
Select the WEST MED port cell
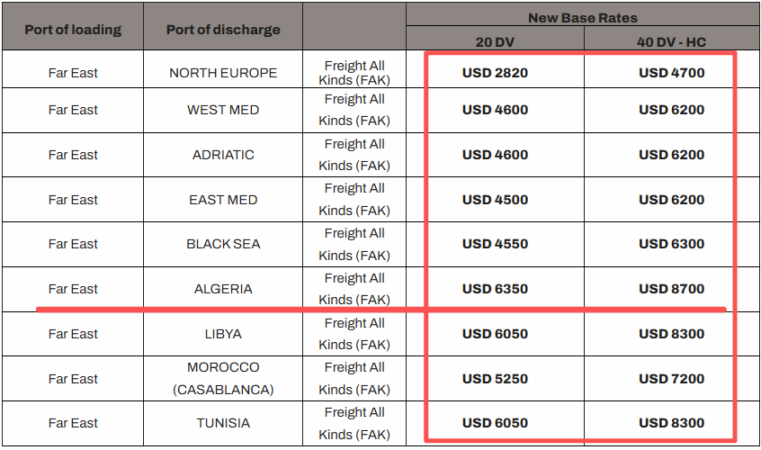point(223,110)
